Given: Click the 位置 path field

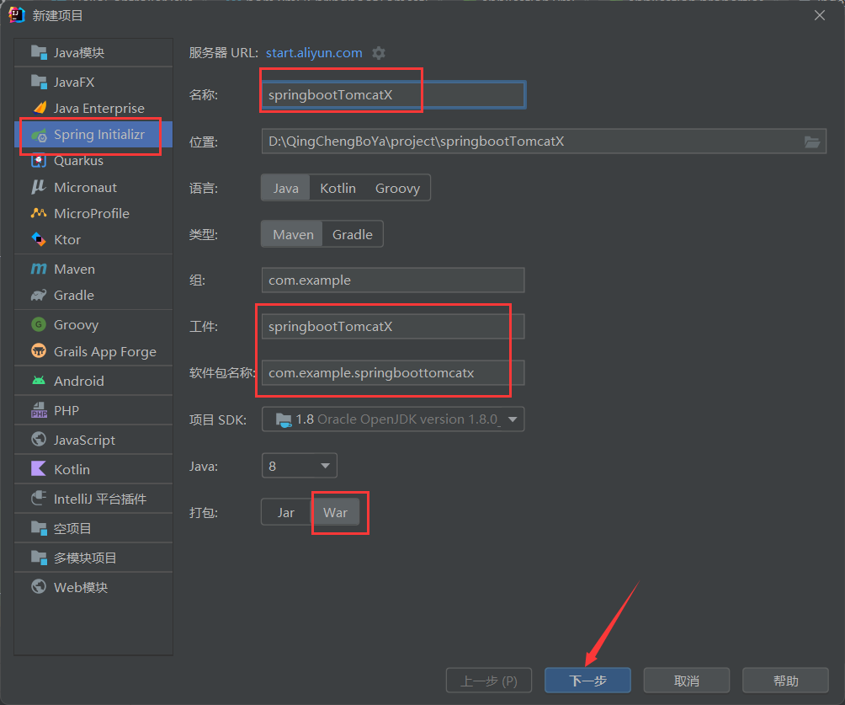Looking at the screenshot, I should 544,142.
